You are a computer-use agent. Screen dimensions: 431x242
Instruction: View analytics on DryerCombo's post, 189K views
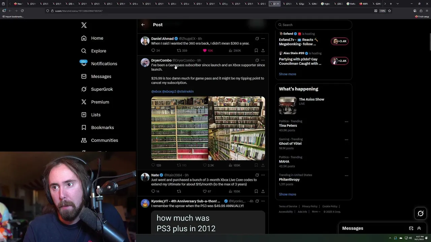(234, 165)
